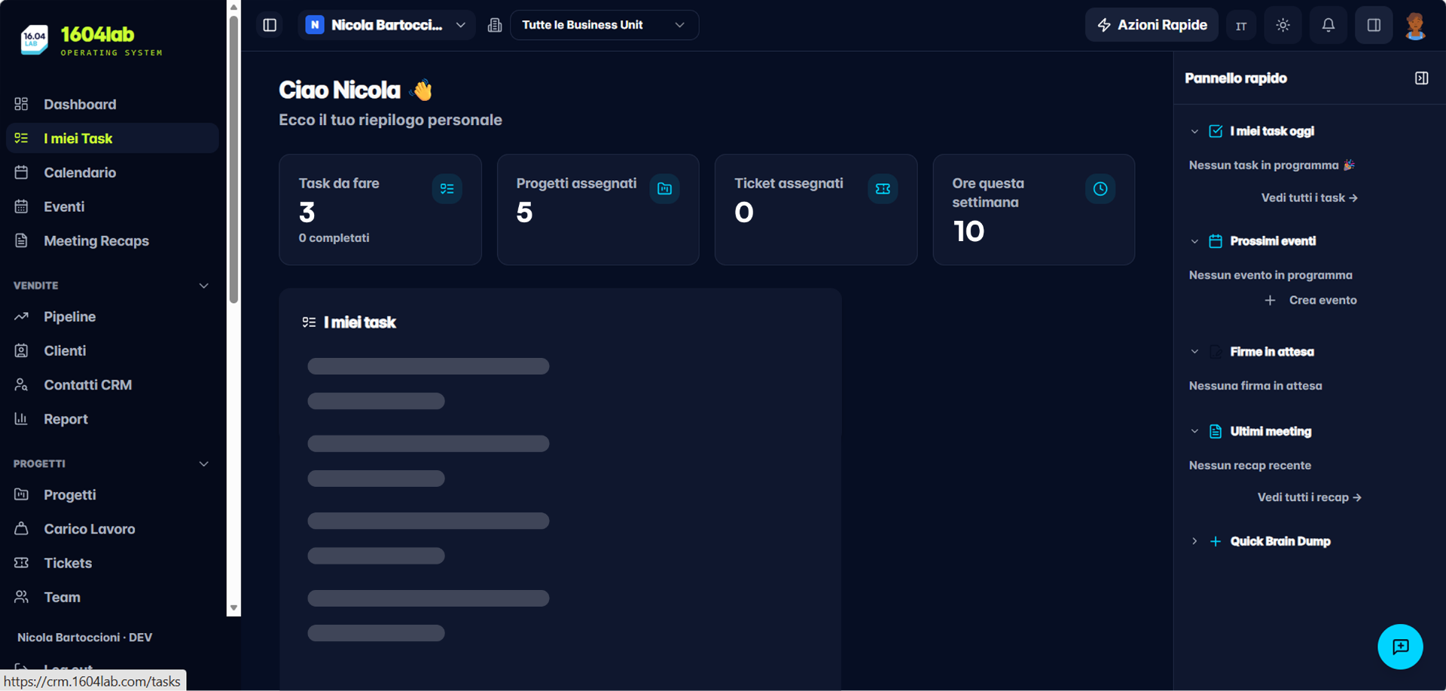Click the 1604lab logo icon
The height and width of the screenshot is (691, 1446).
tap(35, 40)
